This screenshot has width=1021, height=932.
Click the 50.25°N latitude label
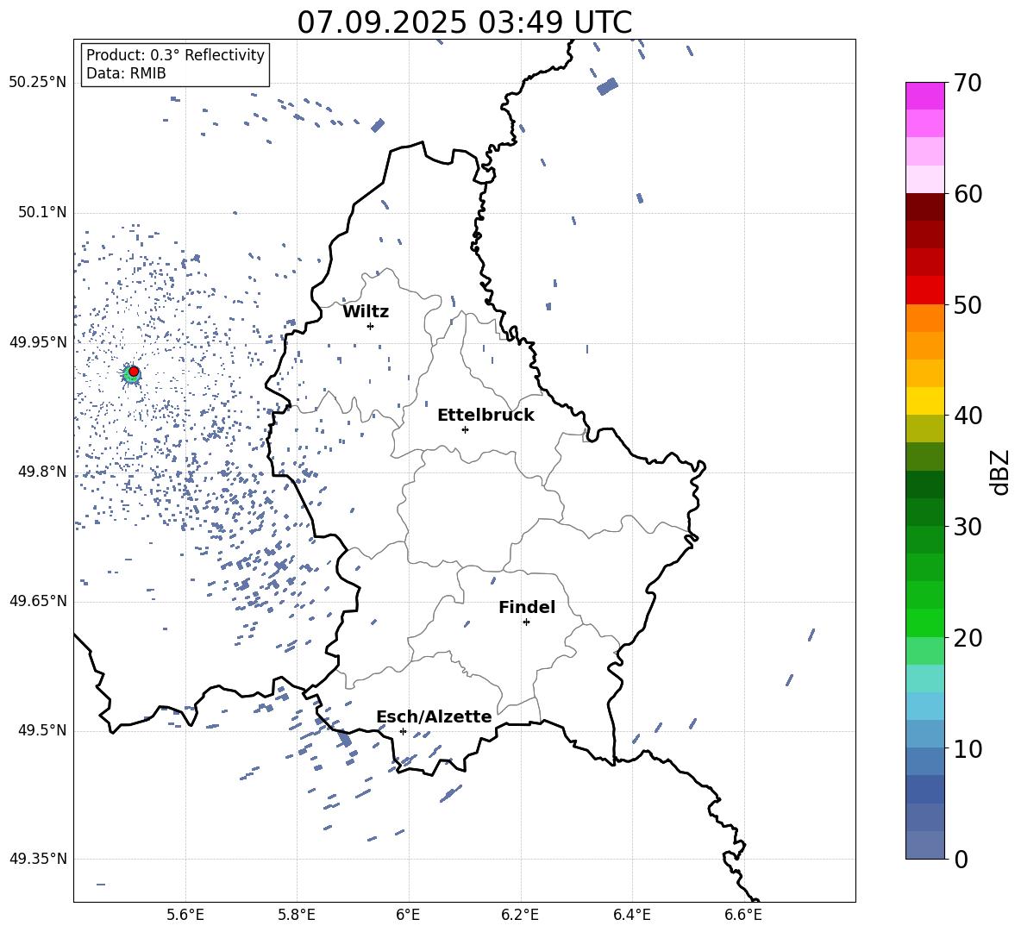[x=38, y=83]
